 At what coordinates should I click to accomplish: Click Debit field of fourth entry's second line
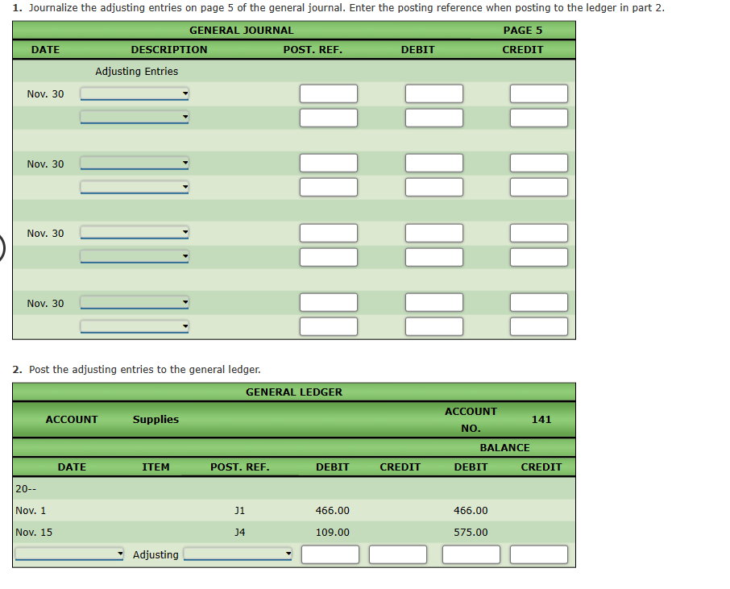(434, 326)
